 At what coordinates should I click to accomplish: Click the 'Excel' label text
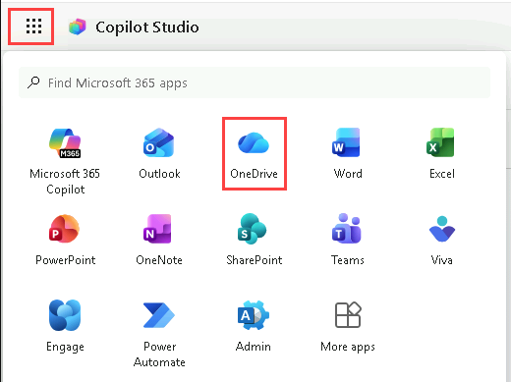[442, 174]
